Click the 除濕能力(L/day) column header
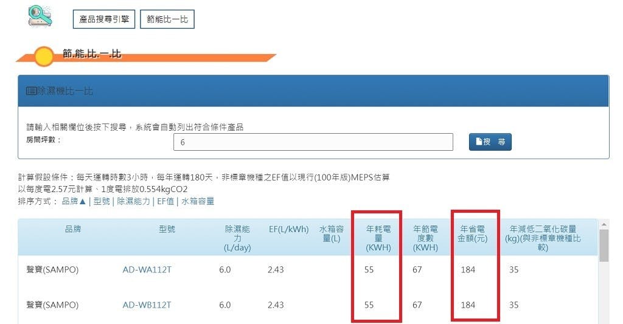The image size is (623, 324). click(x=238, y=238)
